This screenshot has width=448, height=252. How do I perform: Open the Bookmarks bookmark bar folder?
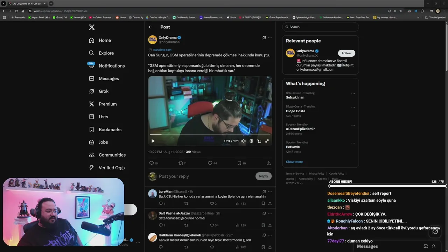(19, 17)
